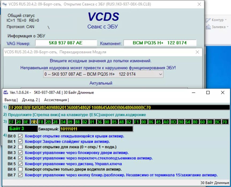Open the Заливка fill dropdown
231x187 pixels.
click(228, 27)
